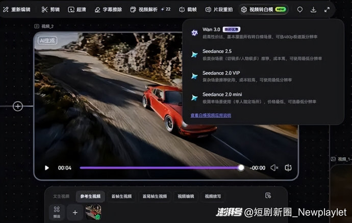Screen dimensions: 352x223
Task: Select the Seedance 2.5 model option
Action: point(263,54)
